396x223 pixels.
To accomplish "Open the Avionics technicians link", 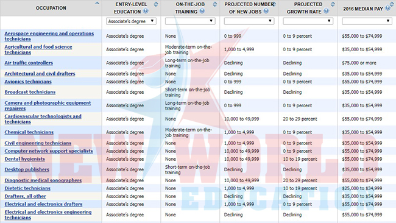I will click(28, 82).
